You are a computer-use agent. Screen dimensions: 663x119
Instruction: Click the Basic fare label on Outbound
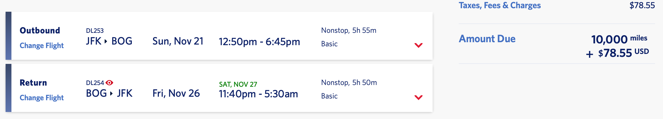coord(329,44)
